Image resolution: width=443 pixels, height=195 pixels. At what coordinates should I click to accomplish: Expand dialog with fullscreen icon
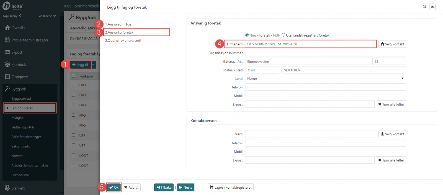pos(425,7)
